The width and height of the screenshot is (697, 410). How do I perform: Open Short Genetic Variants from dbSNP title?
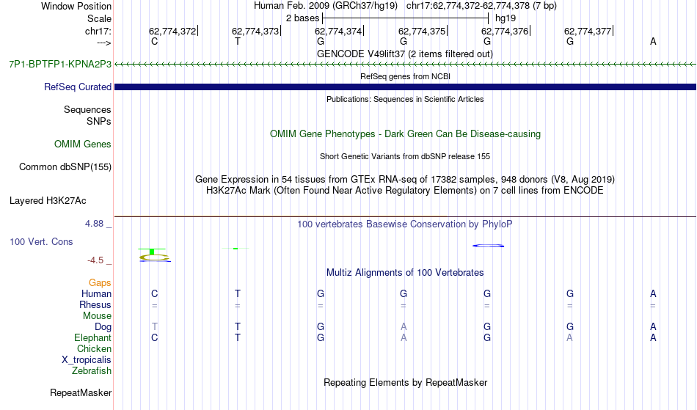click(x=405, y=156)
